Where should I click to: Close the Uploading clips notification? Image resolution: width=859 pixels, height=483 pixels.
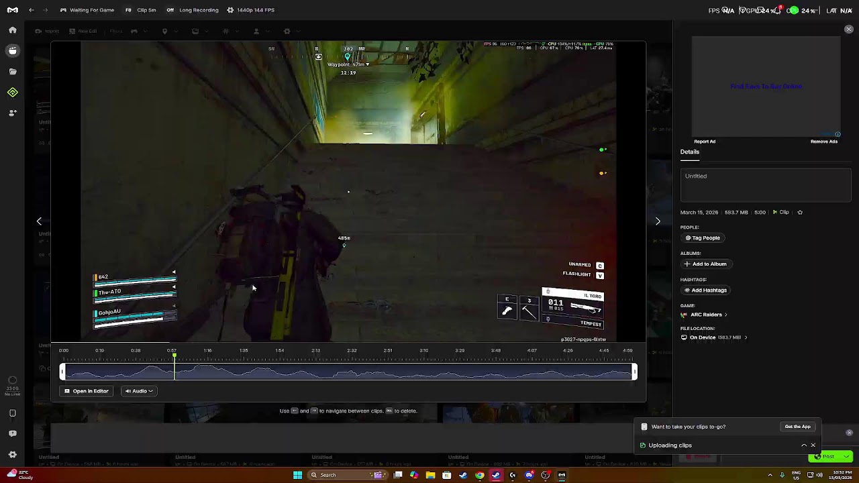[x=813, y=445]
